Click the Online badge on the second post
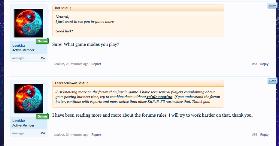279x146 pixels. pos(42,117)
